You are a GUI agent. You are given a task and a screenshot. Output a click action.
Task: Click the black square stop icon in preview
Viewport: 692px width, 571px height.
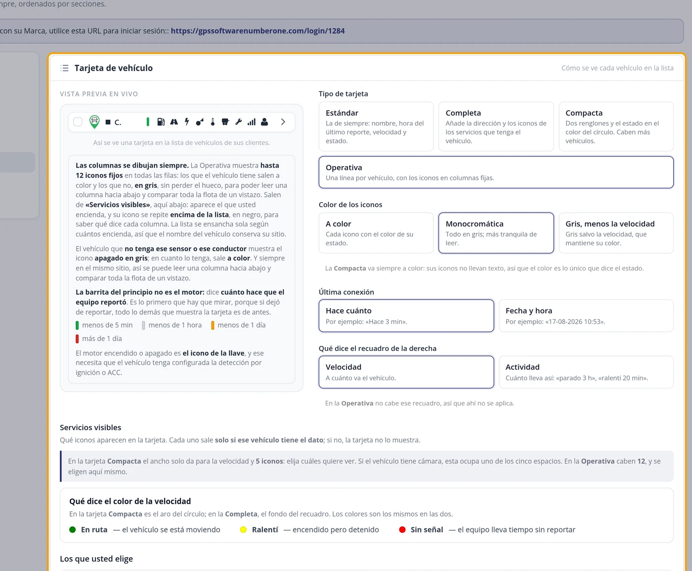tap(108, 122)
